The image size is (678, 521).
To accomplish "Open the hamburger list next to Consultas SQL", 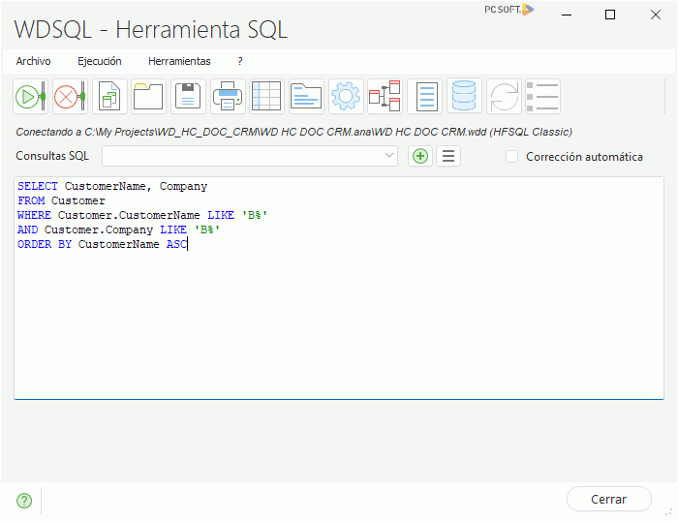I will [x=448, y=156].
